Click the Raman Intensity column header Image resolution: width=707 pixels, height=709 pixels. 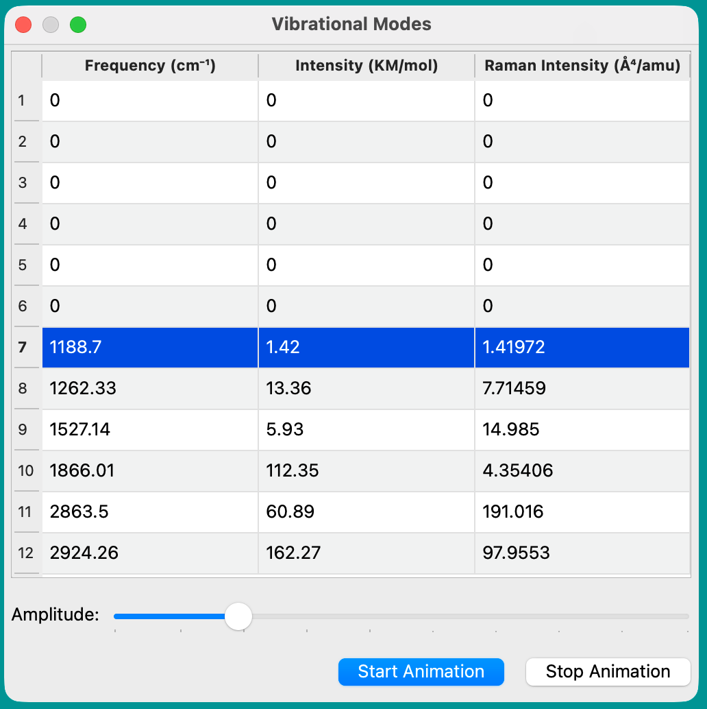tap(582, 66)
